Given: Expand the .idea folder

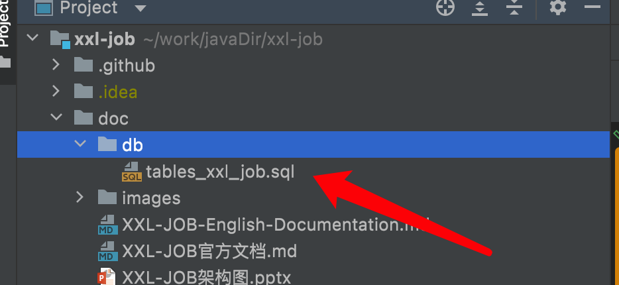Looking at the screenshot, I should [56, 91].
